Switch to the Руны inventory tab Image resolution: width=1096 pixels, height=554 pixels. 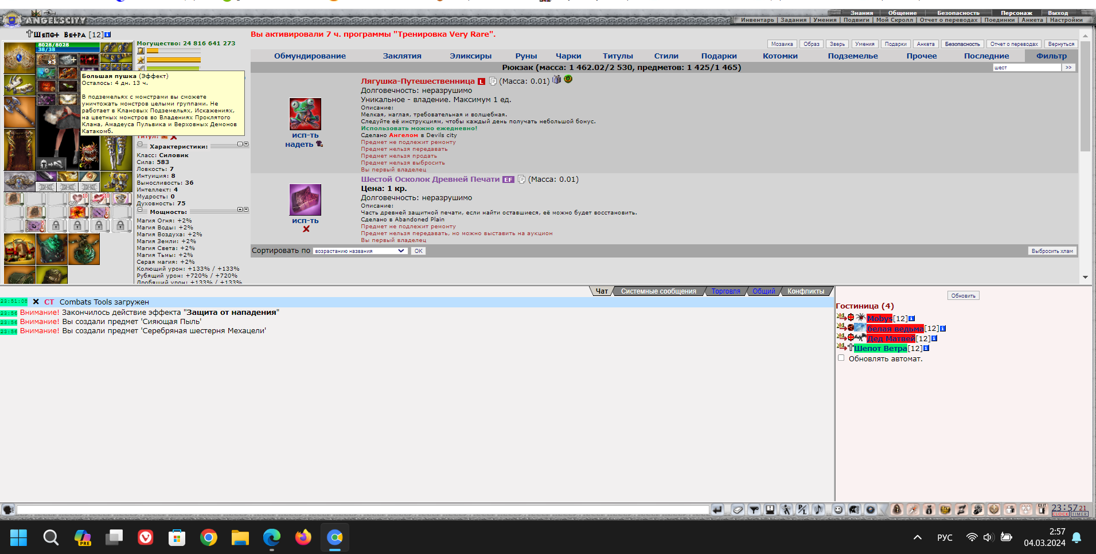click(x=526, y=56)
